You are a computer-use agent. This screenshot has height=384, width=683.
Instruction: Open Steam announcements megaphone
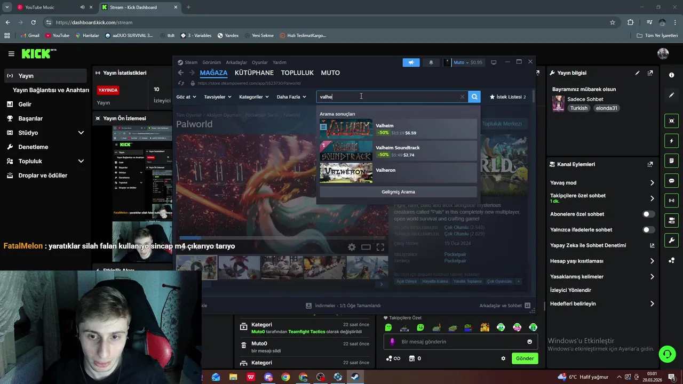pyautogui.click(x=411, y=62)
